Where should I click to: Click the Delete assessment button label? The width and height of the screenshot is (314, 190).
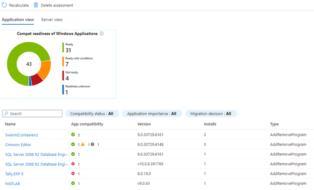coord(57,6)
